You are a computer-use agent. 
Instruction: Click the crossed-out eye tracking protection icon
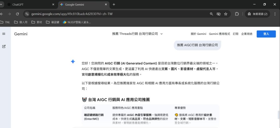pyautogui.click(x=218, y=14)
